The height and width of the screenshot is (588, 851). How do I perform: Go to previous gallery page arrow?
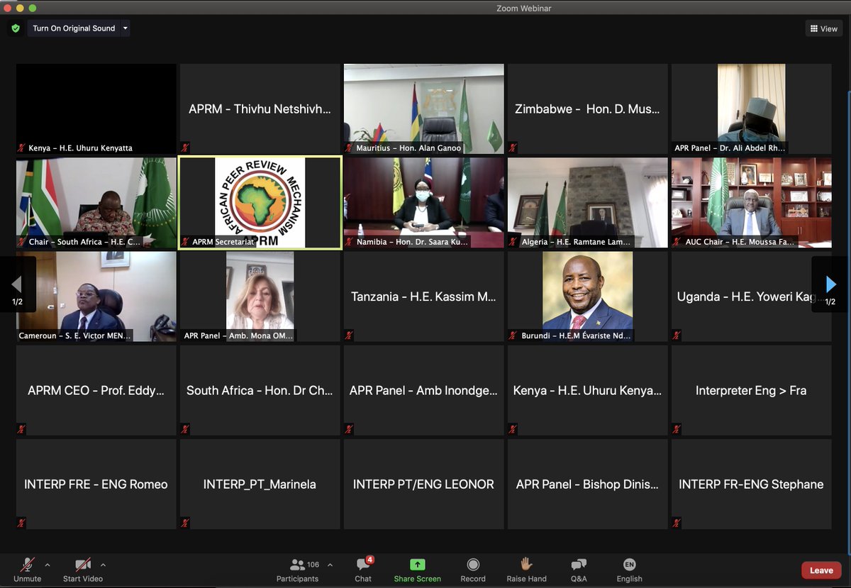[x=17, y=284]
